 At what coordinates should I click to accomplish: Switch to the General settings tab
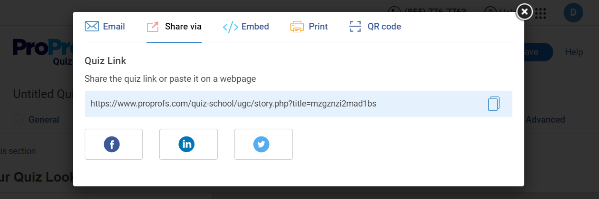coord(44,119)
